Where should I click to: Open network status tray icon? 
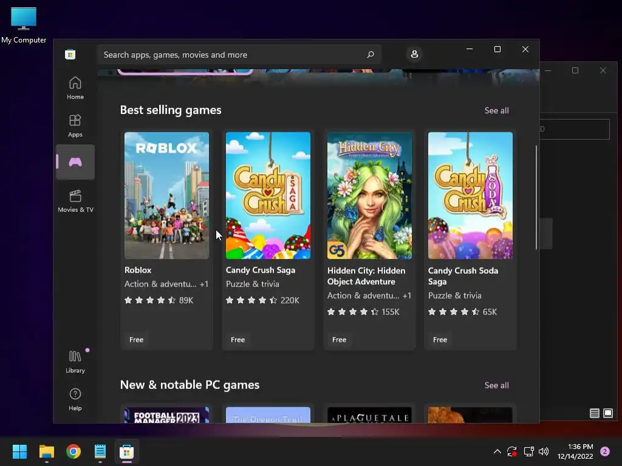point(529,451)
